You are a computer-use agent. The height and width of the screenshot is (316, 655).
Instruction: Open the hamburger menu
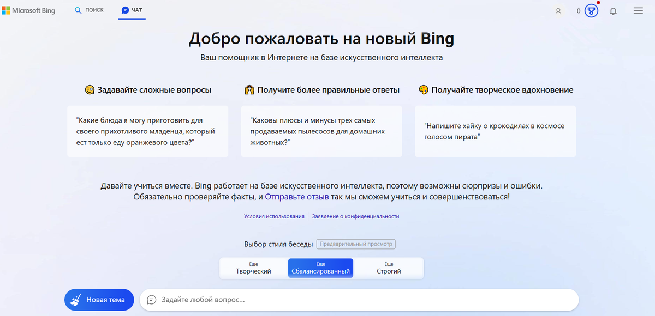coord(638,11)
